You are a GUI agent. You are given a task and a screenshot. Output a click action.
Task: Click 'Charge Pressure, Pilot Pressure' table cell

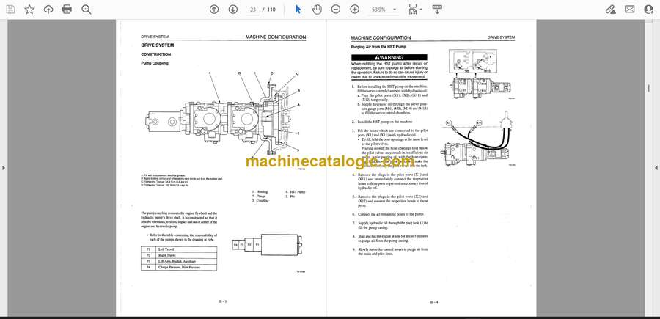tap(186, 267)
